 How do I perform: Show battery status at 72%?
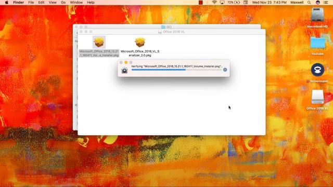234,3
